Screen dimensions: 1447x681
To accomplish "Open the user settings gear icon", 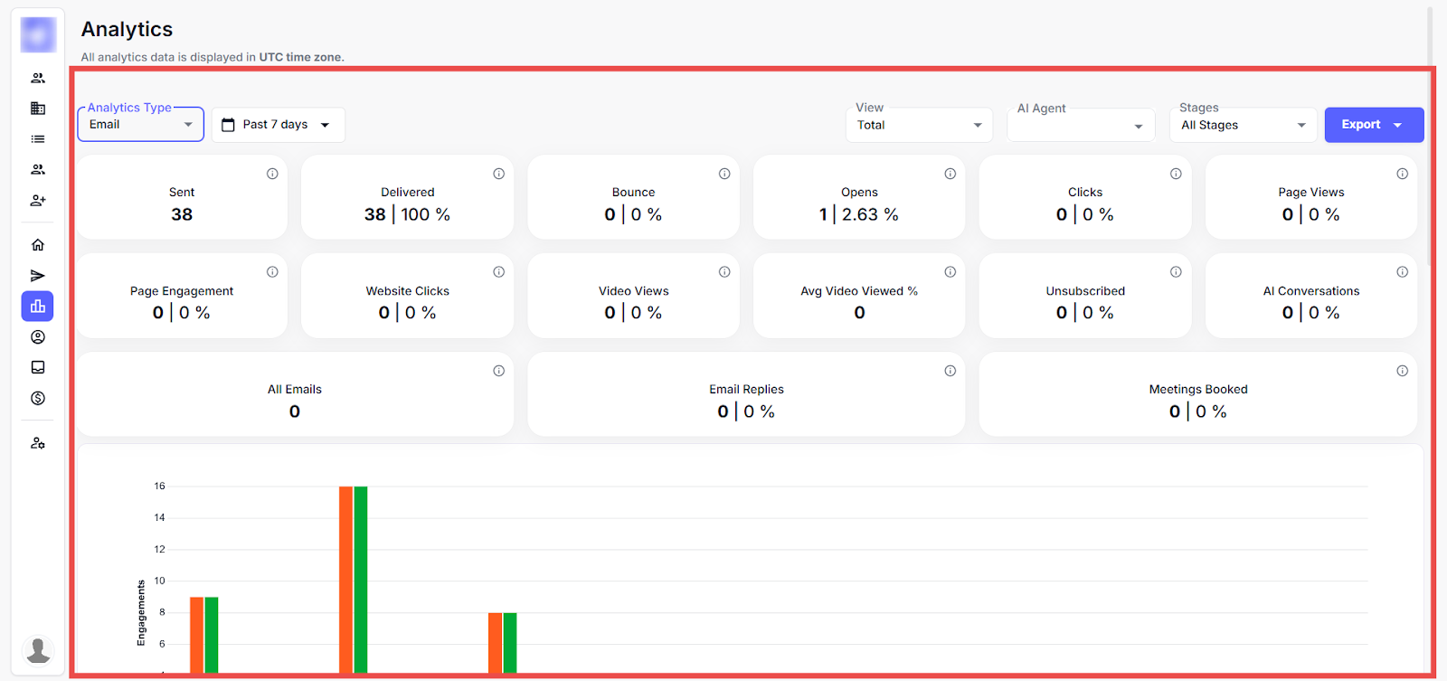I will (38, 443).
